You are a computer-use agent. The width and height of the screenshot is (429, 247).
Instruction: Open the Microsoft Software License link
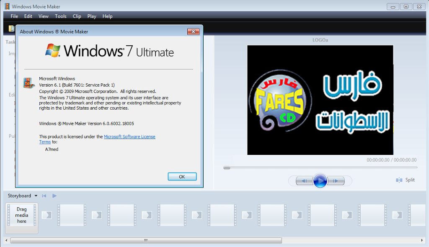[x=129, y=136]
